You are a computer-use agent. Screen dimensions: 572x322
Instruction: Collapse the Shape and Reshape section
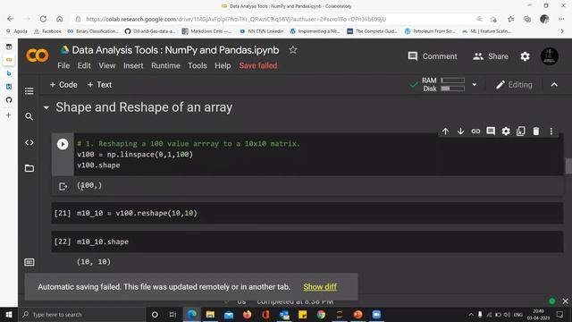[x=46, y=107]
